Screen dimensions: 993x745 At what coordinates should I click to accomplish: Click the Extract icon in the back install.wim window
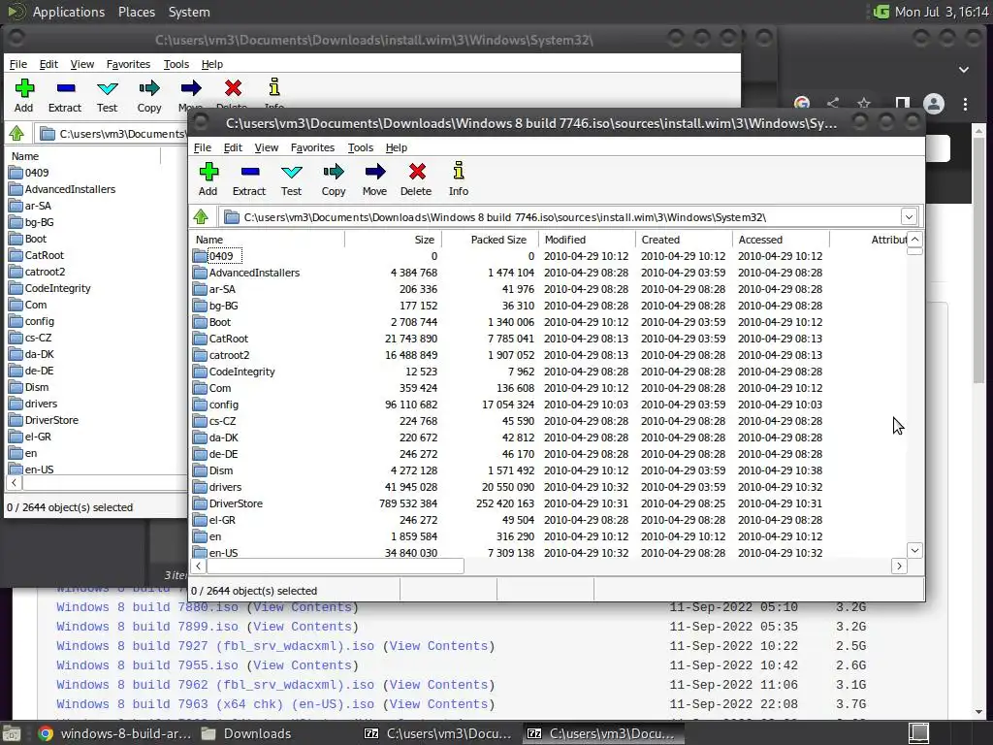pyautogui.click(x=65, y=88)
